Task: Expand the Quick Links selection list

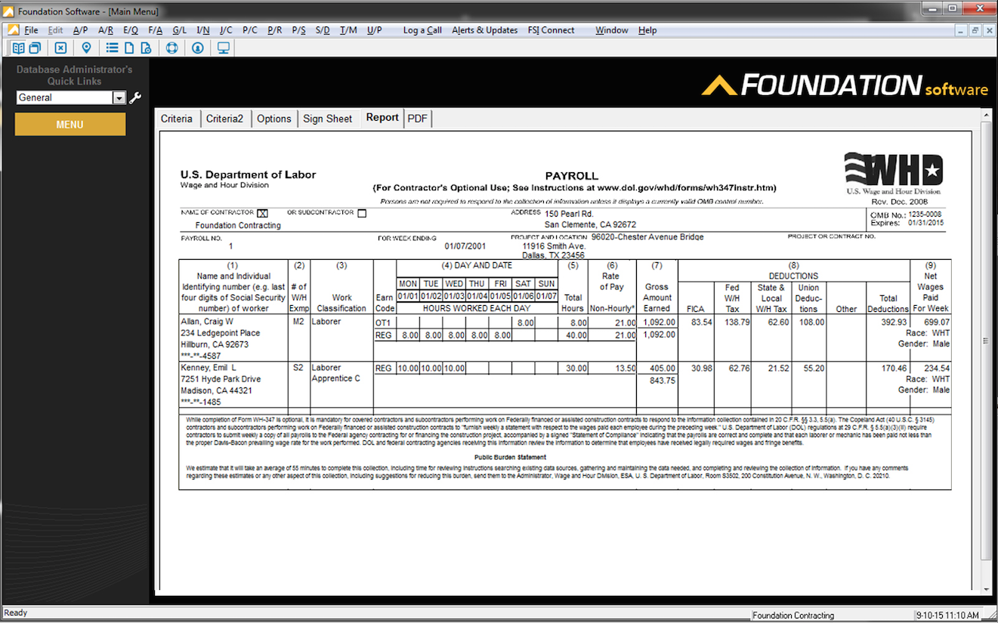Action: point(120,97)
